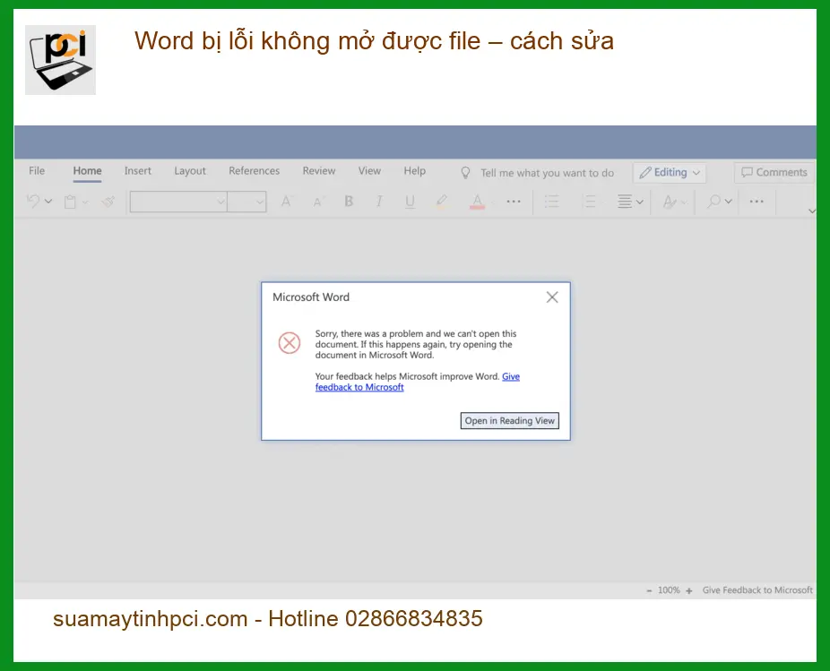
Task: Select the Format Painter brush icon
Action: (x=108, y=202)
